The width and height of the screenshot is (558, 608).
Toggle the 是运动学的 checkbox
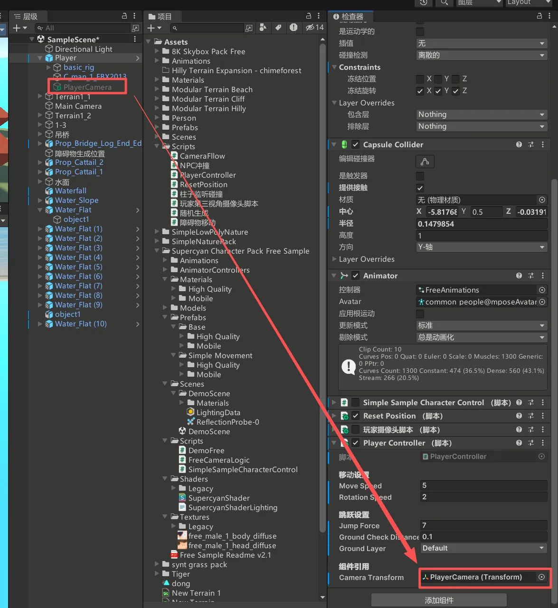[420, 31]
